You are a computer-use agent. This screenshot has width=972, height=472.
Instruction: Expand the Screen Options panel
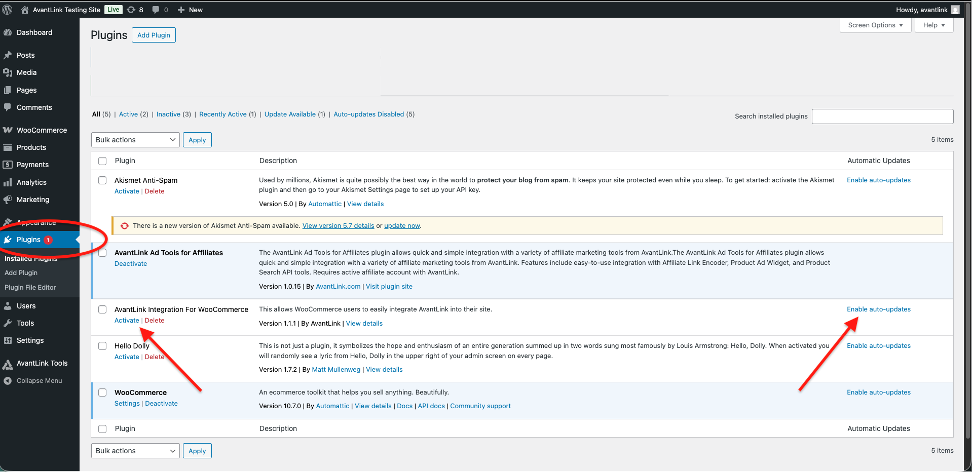click(x=875, y=25)
